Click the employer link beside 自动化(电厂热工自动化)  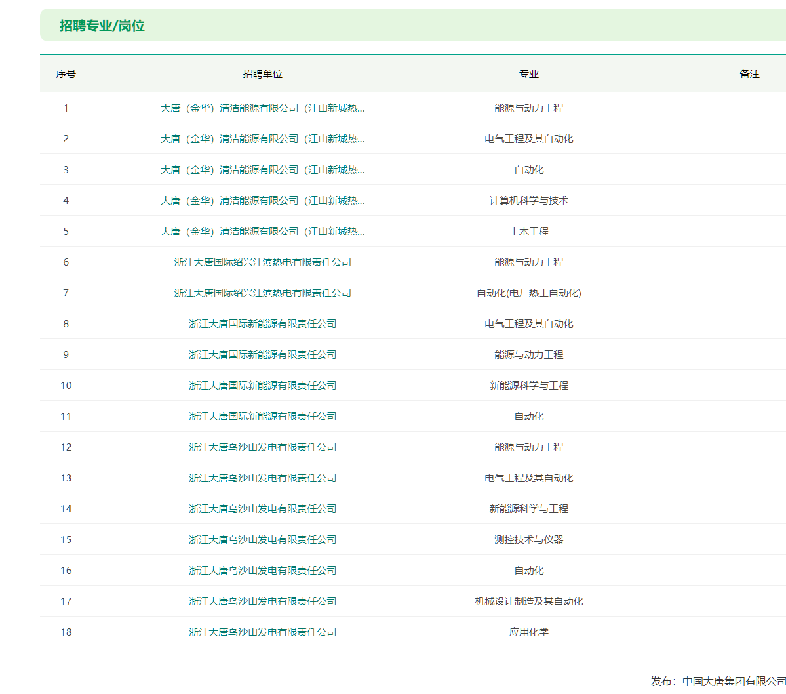pos(262,293)
